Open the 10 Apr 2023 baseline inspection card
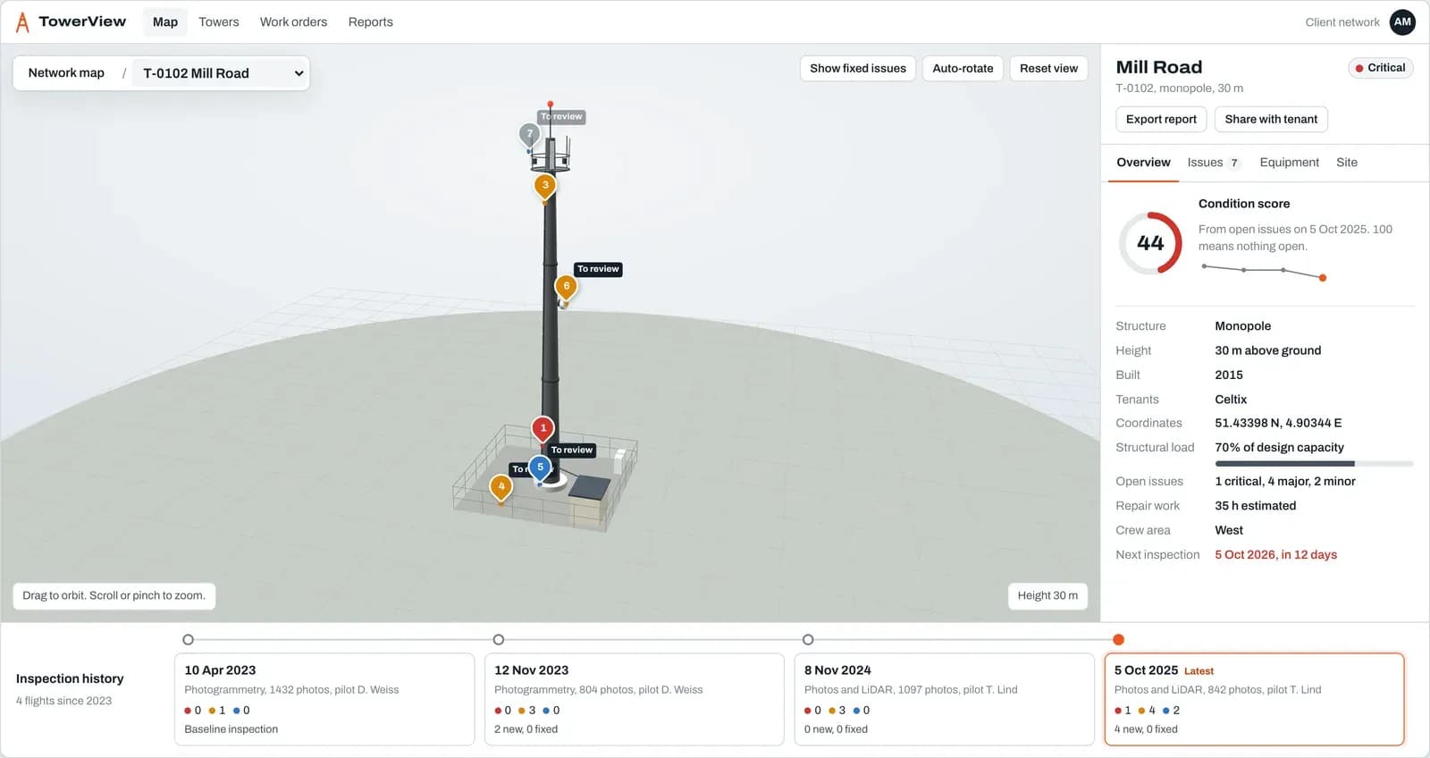The image size is (1430, 758). [324, 699]
